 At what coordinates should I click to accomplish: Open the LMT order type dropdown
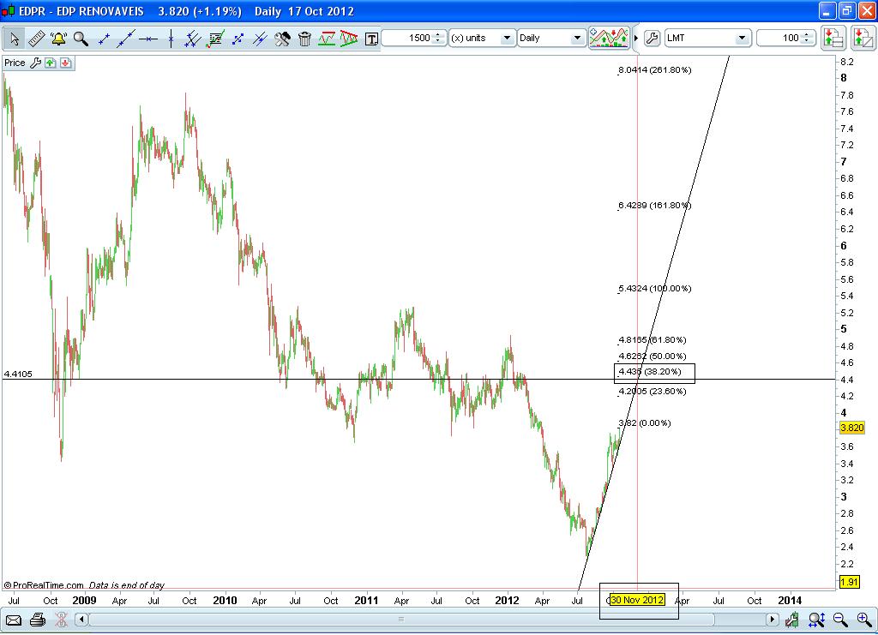click(x=707, y=38)
